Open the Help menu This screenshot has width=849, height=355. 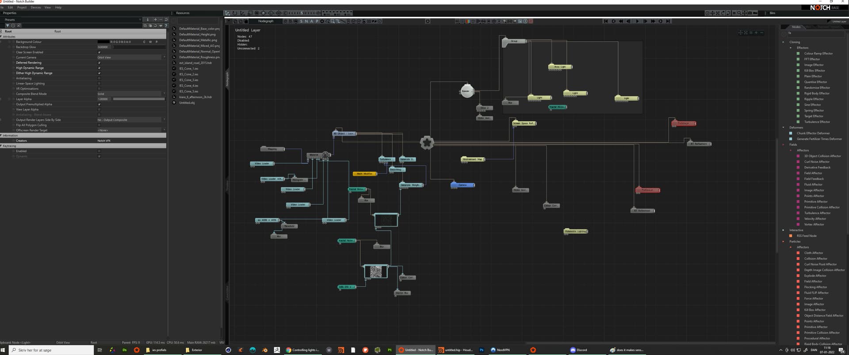[x=58, y=8]
